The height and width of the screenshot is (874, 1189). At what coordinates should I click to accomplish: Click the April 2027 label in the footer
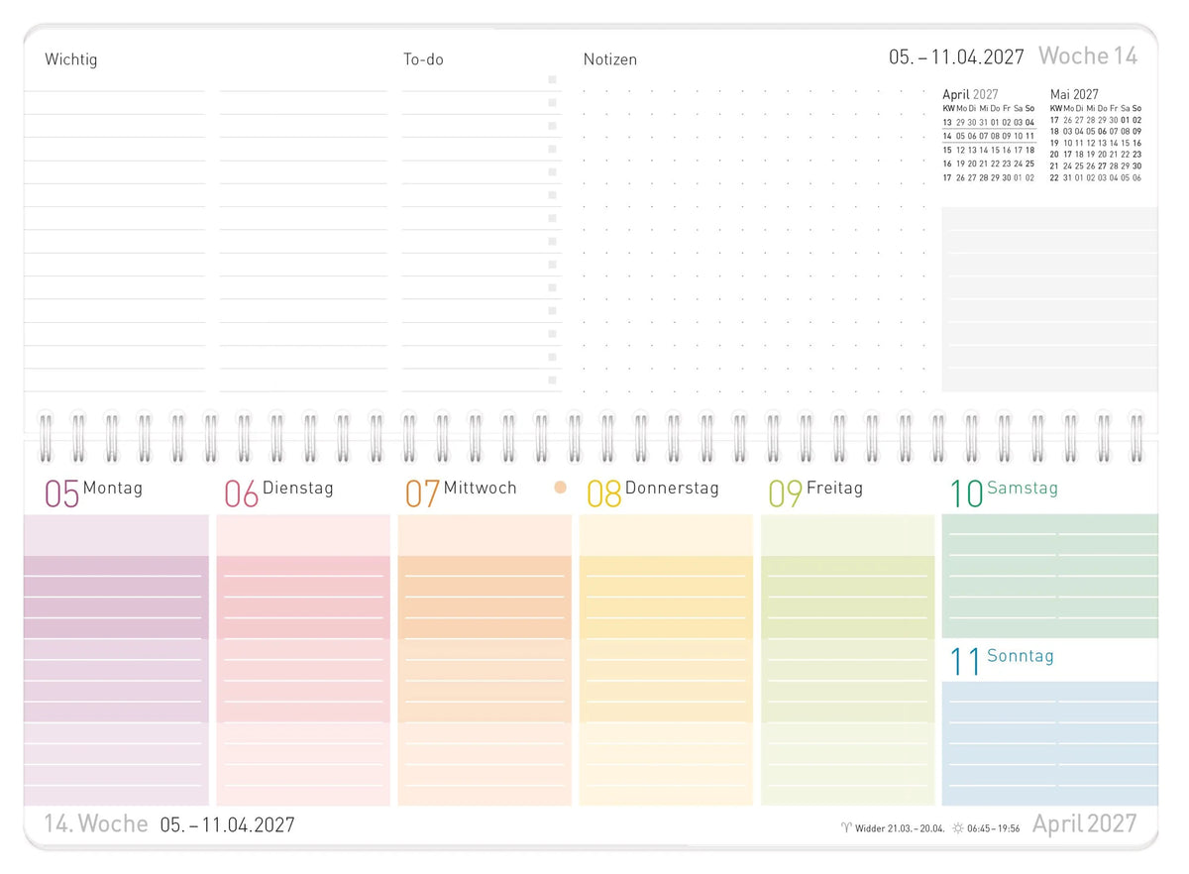point(1084,823)
